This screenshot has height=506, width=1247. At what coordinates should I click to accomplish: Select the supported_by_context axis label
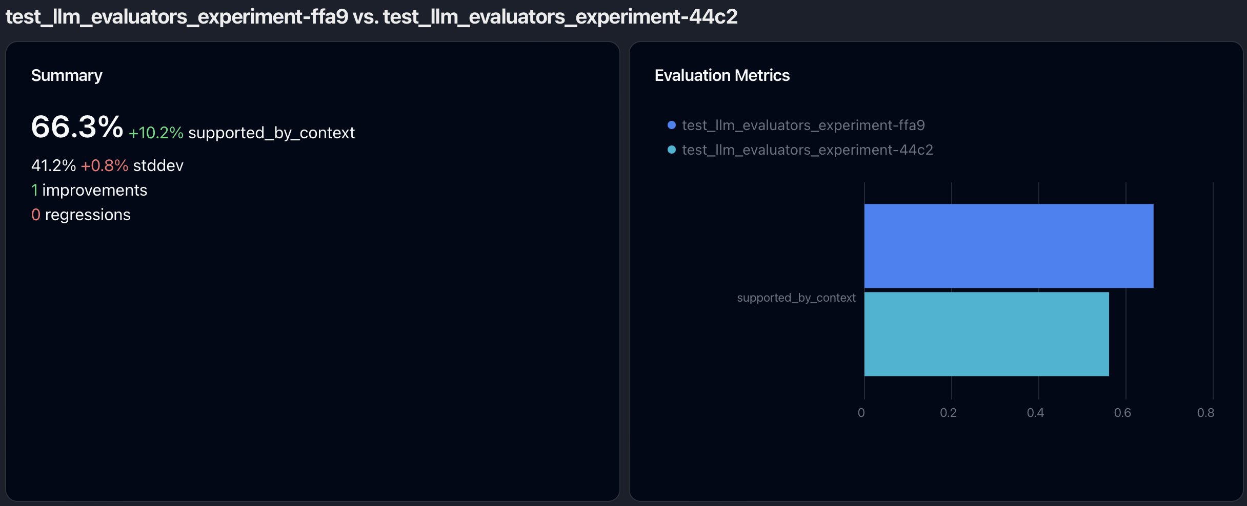tap(796, 297)
